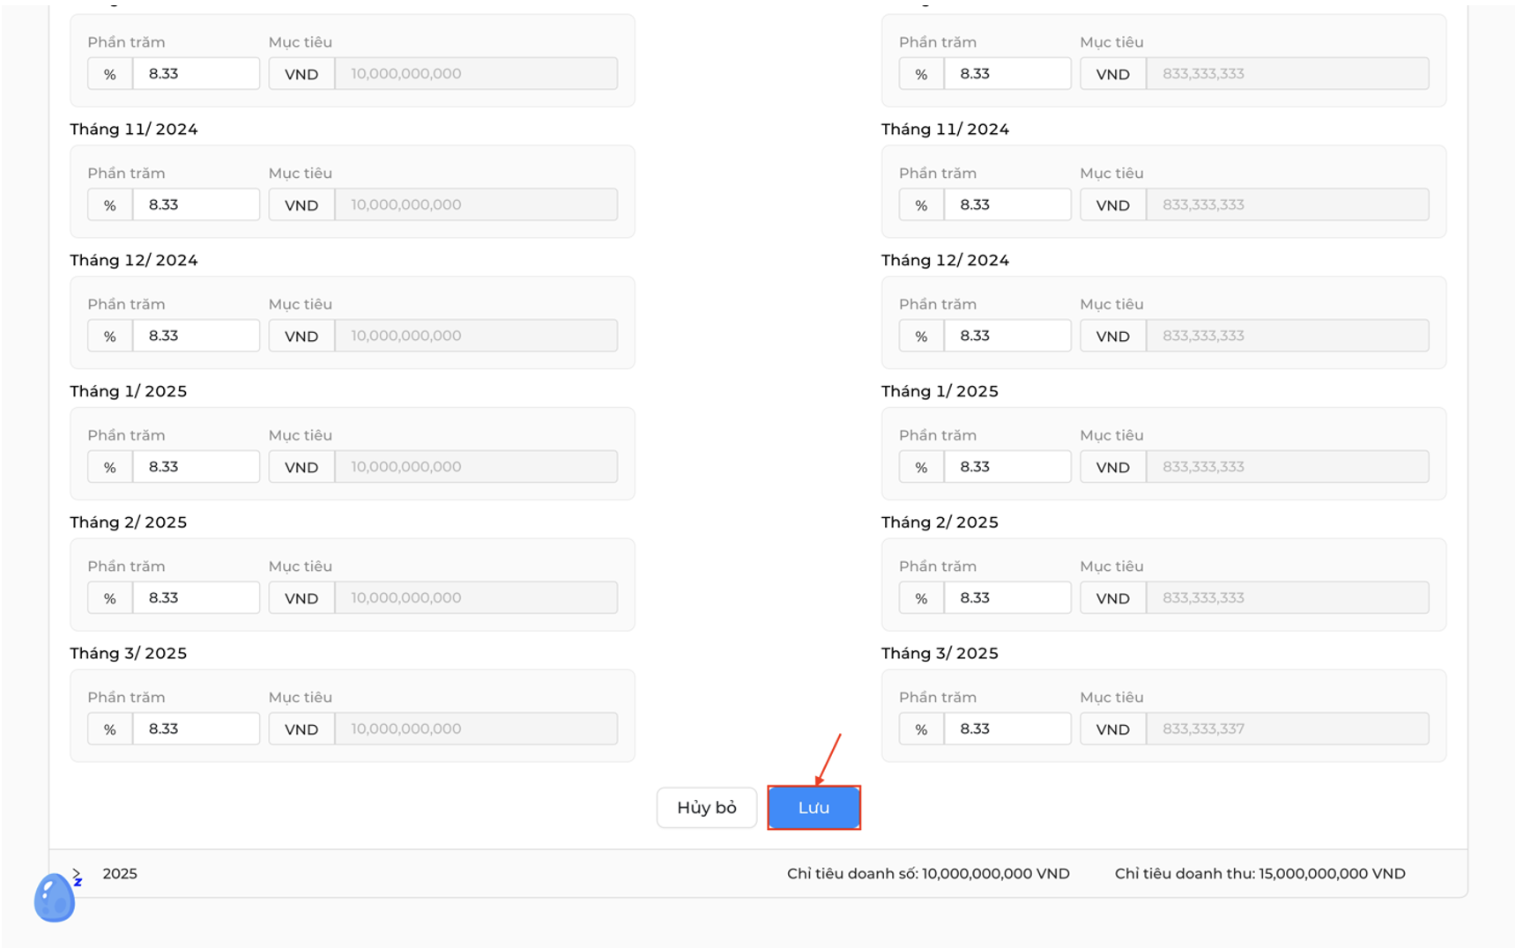The image size is (1516, 948).
Task: Focus the left Tháng 12/2024 percent field
Action: (x=196, y=336)
